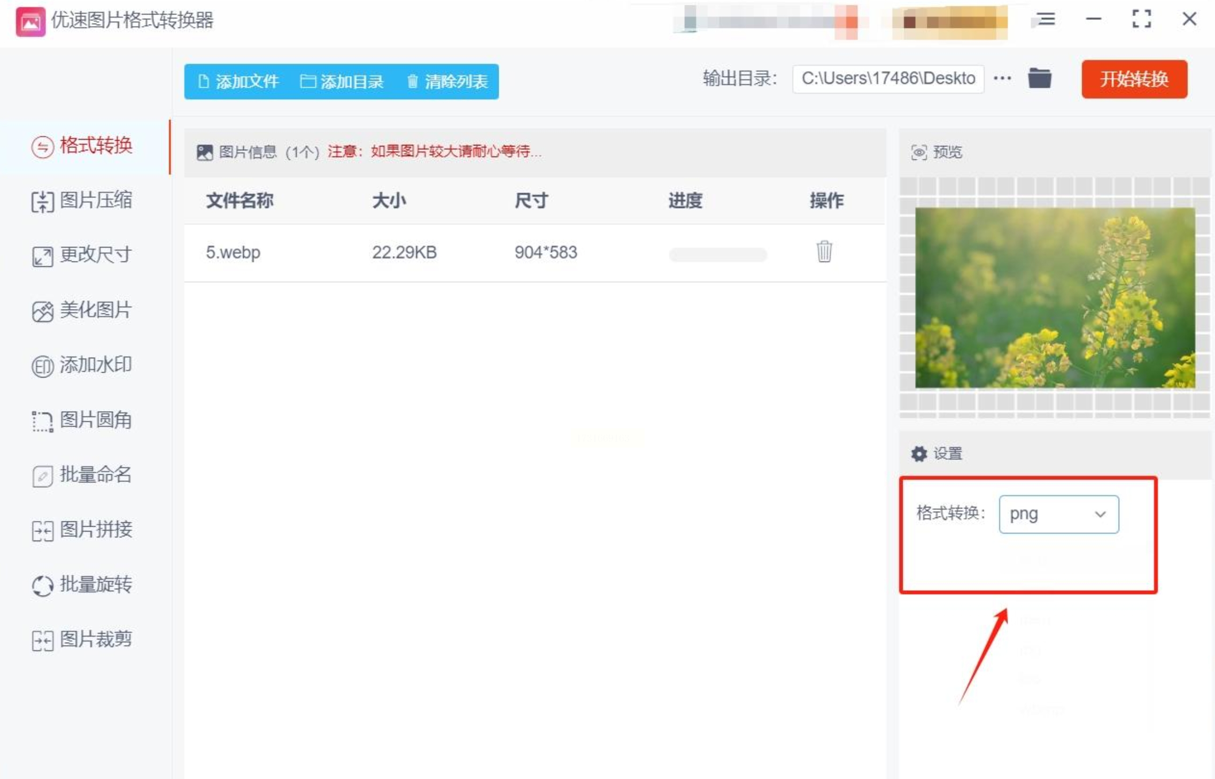Click the 文件名称 column header

pyautogui.click(x=239, y=201)
